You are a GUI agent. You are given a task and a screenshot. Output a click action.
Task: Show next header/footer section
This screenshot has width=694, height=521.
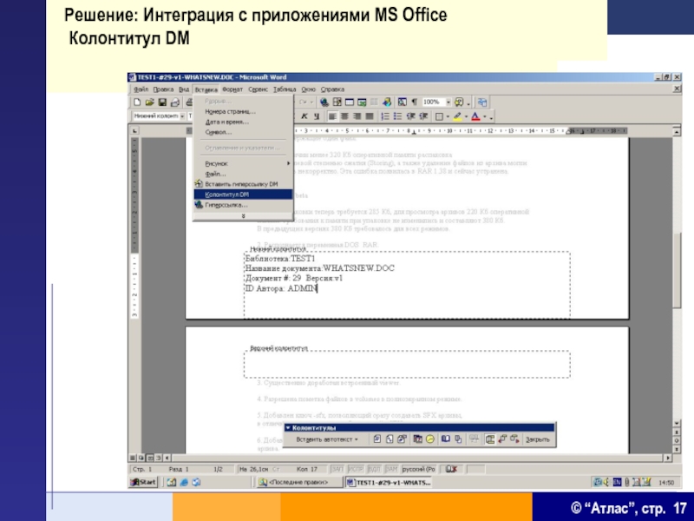click(514, 439)
